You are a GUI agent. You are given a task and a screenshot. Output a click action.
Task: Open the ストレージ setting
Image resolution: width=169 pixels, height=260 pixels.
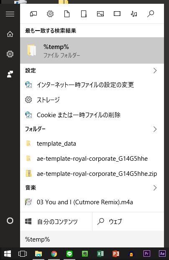(x=92, y=100)
